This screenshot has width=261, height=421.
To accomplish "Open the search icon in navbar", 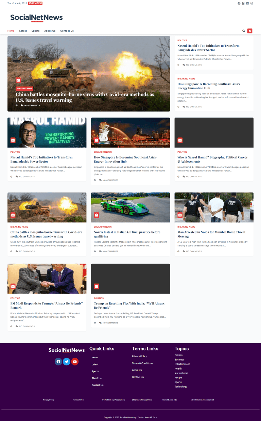I will (x=243, y=31).
